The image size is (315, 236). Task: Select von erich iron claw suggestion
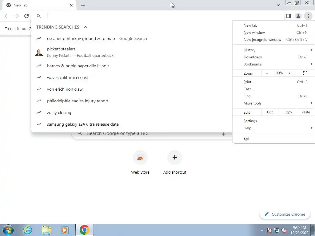click(x=132, y=89)
